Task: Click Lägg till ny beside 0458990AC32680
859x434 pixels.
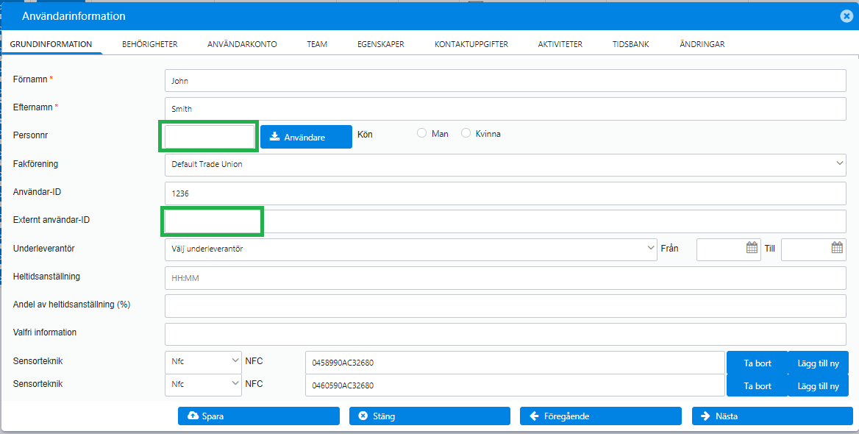Action: coord(818,363)
